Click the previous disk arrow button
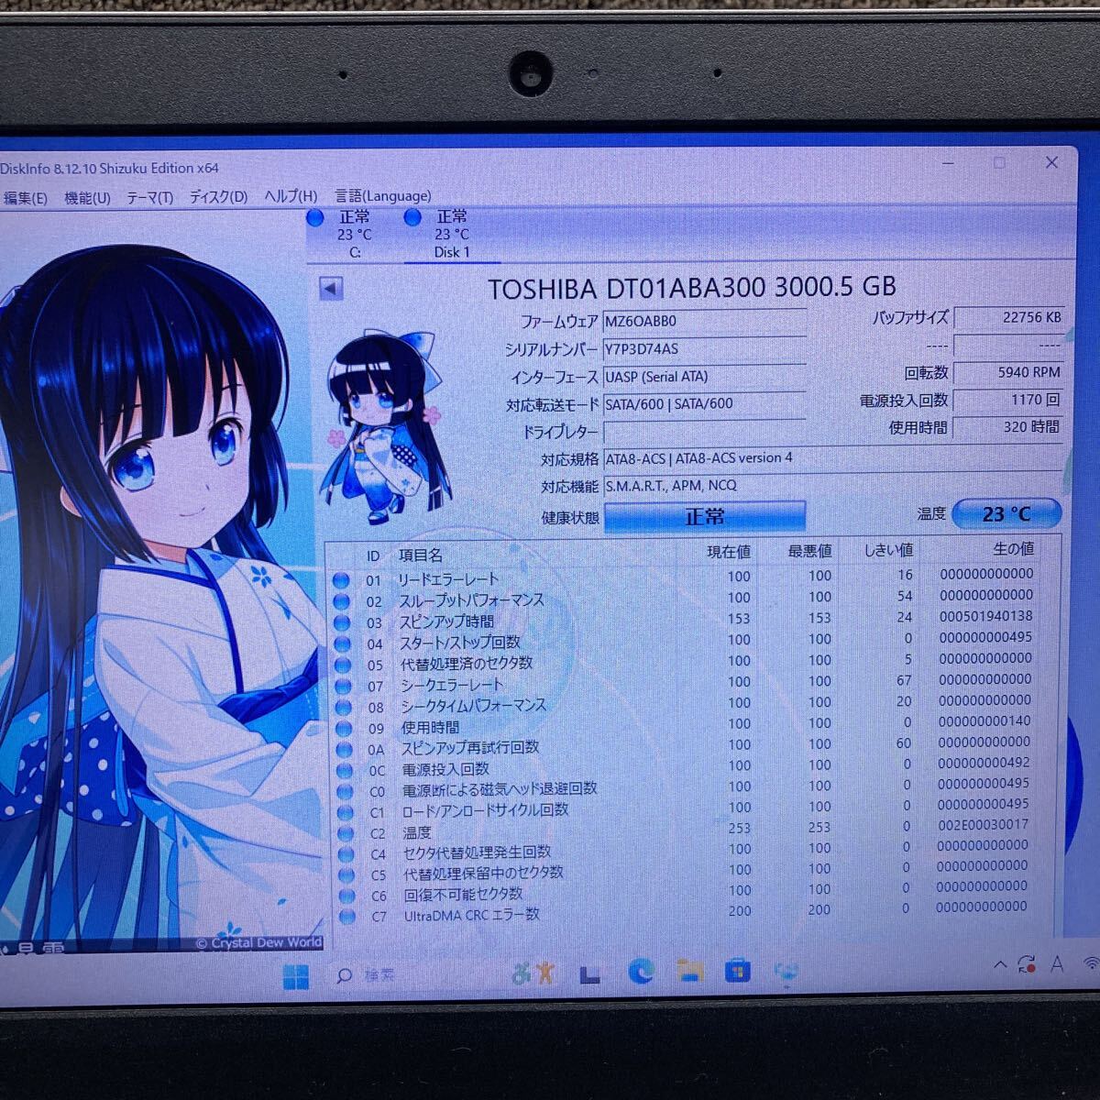 click(x=331, y=289)
